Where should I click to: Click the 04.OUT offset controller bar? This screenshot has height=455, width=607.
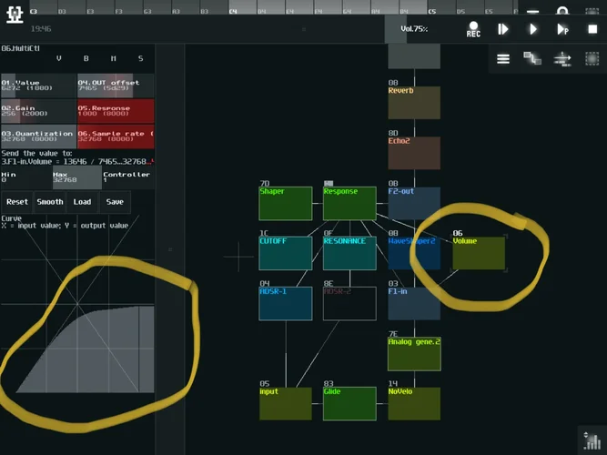116,86
